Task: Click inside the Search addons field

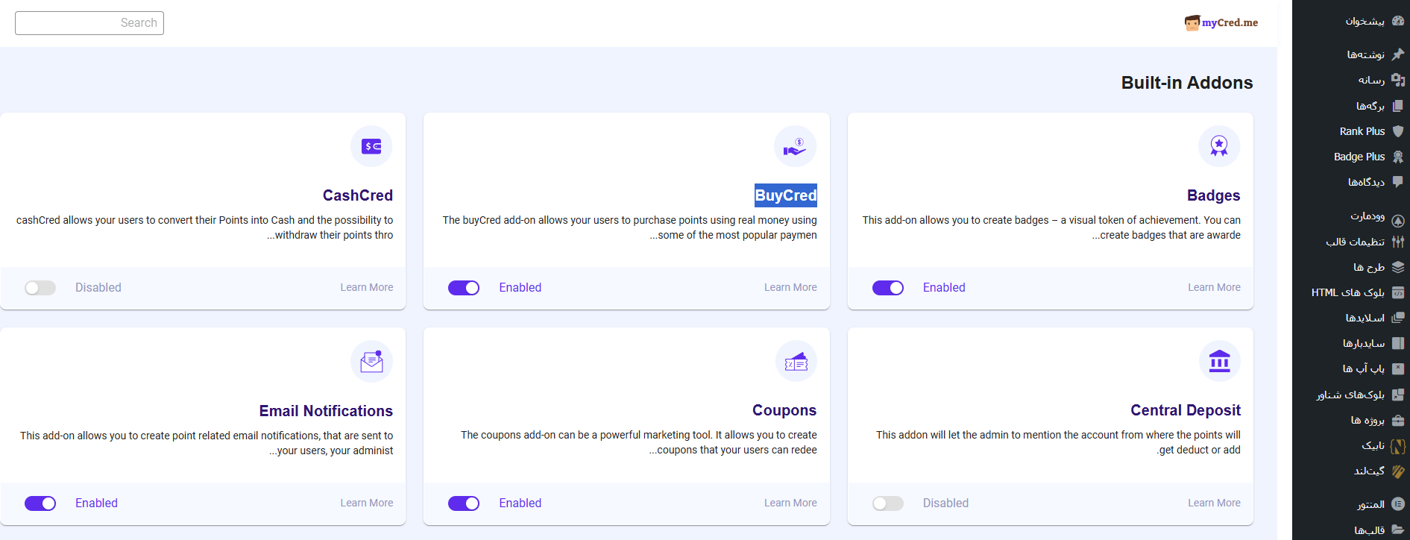Action: click(x=89, y=23)
